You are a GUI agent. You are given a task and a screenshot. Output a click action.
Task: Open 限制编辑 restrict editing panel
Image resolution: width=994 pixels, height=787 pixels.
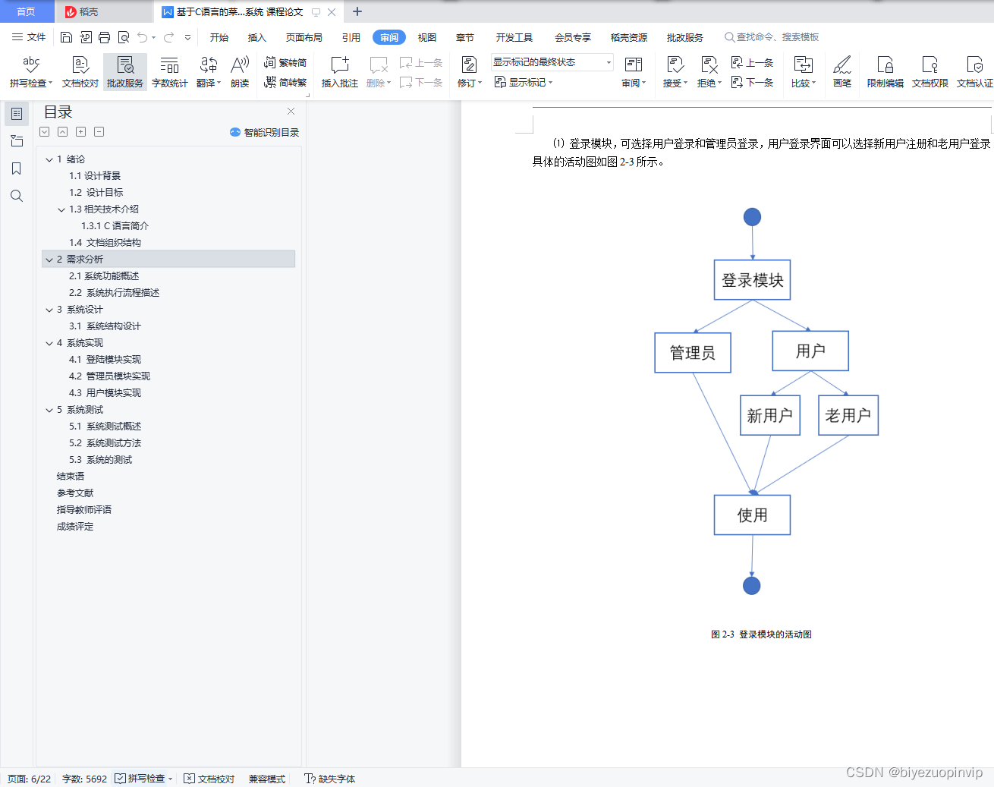click(x=884, y=72)
